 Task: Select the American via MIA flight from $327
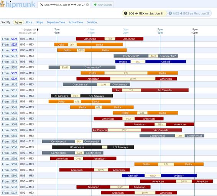pos(110,39)
